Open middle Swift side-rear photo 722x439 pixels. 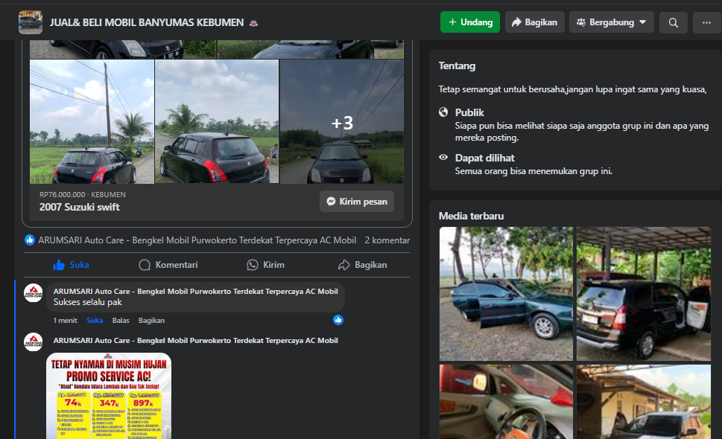217,122
